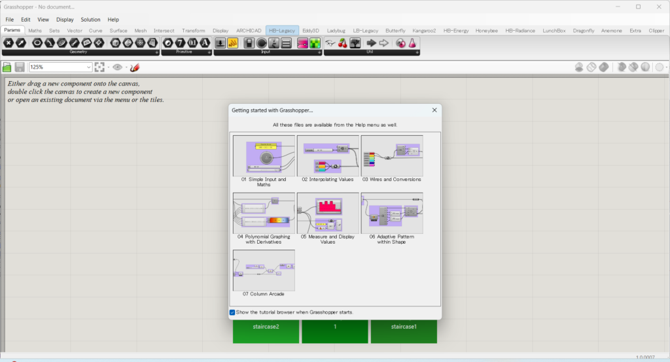Select the shaded preview mode icon
The width and height of the screenshot is (670, 362).
point(603,67)
